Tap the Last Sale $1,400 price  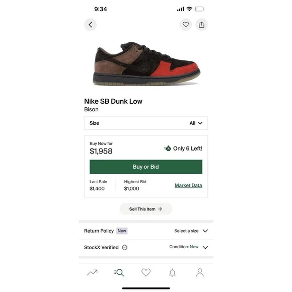97,188
